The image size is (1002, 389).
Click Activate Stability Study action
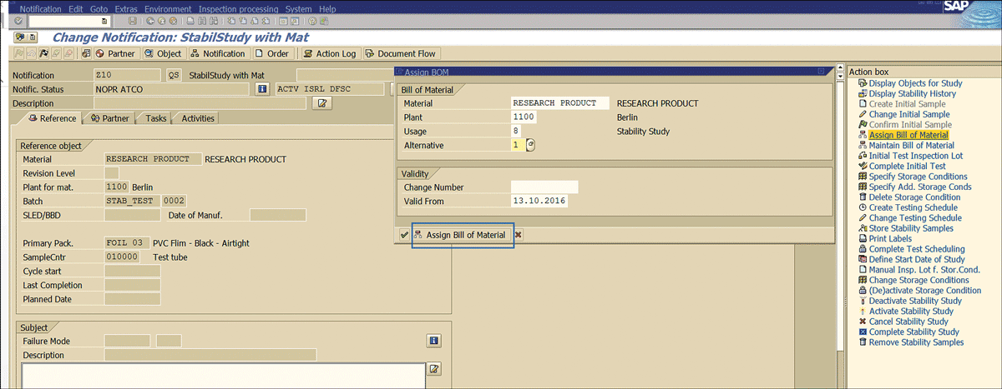click(910, 312)
